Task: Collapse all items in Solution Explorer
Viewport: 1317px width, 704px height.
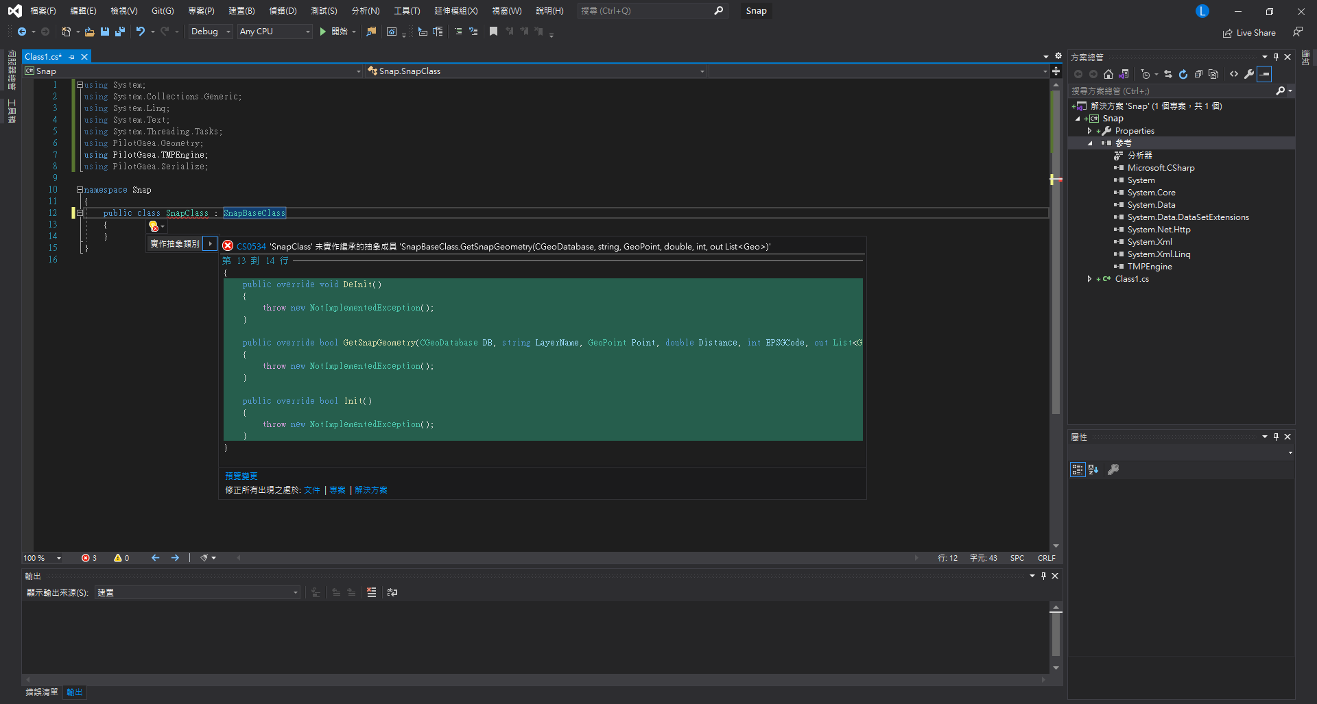Action: pyautogui.click(x=1198, y=74)
